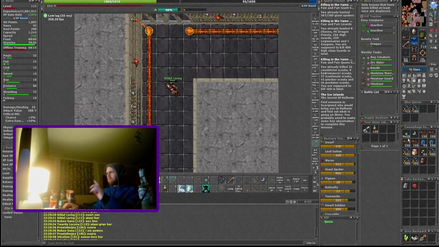Toggle the walking stance icon
Viewport: 439px width, 247px height.
436,36
